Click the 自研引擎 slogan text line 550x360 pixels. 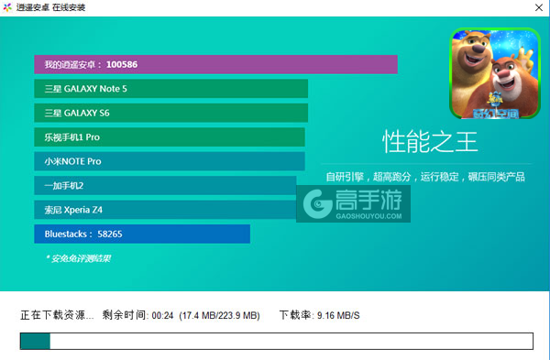(425, 177)
